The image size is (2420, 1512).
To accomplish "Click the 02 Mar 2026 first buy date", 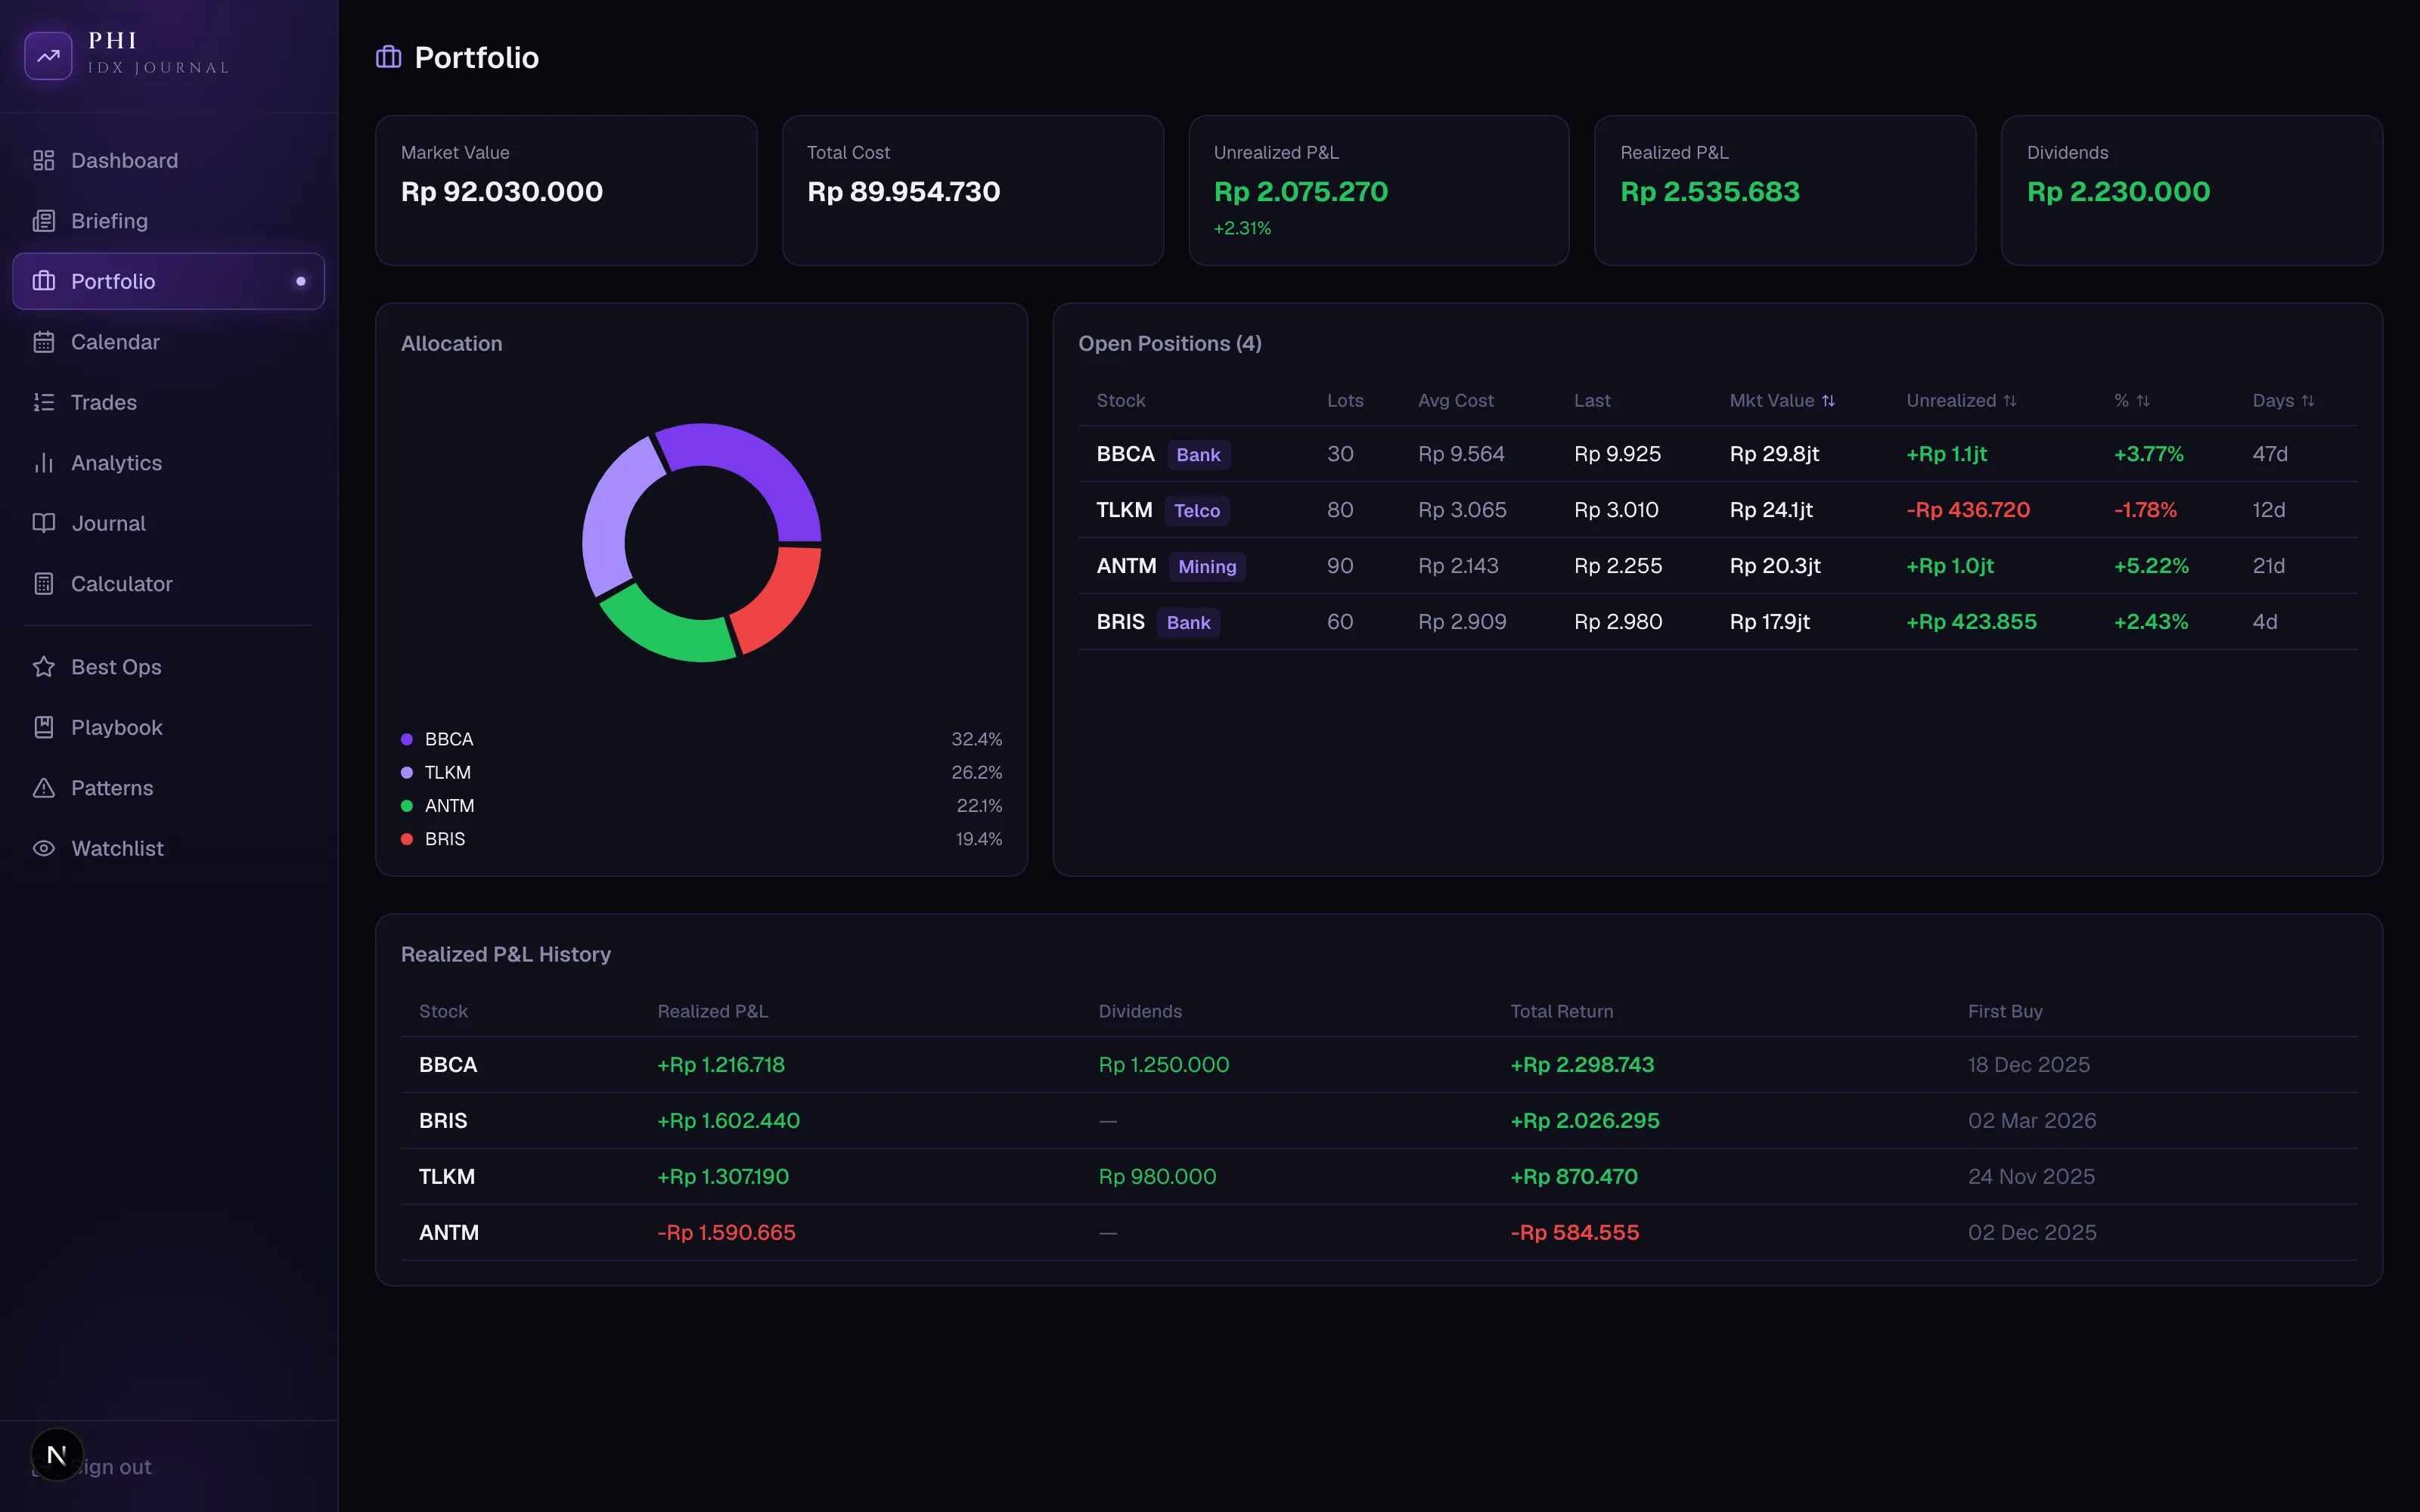I will click(x=2032, y=1121).
